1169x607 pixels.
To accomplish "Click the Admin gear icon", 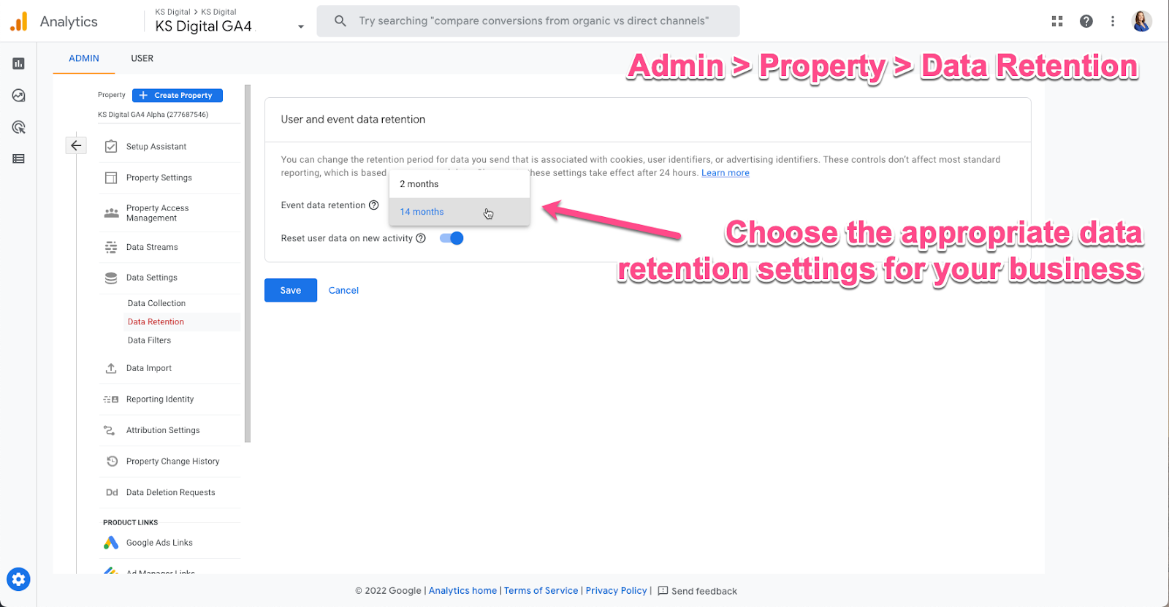I will (x=19, y=579).
